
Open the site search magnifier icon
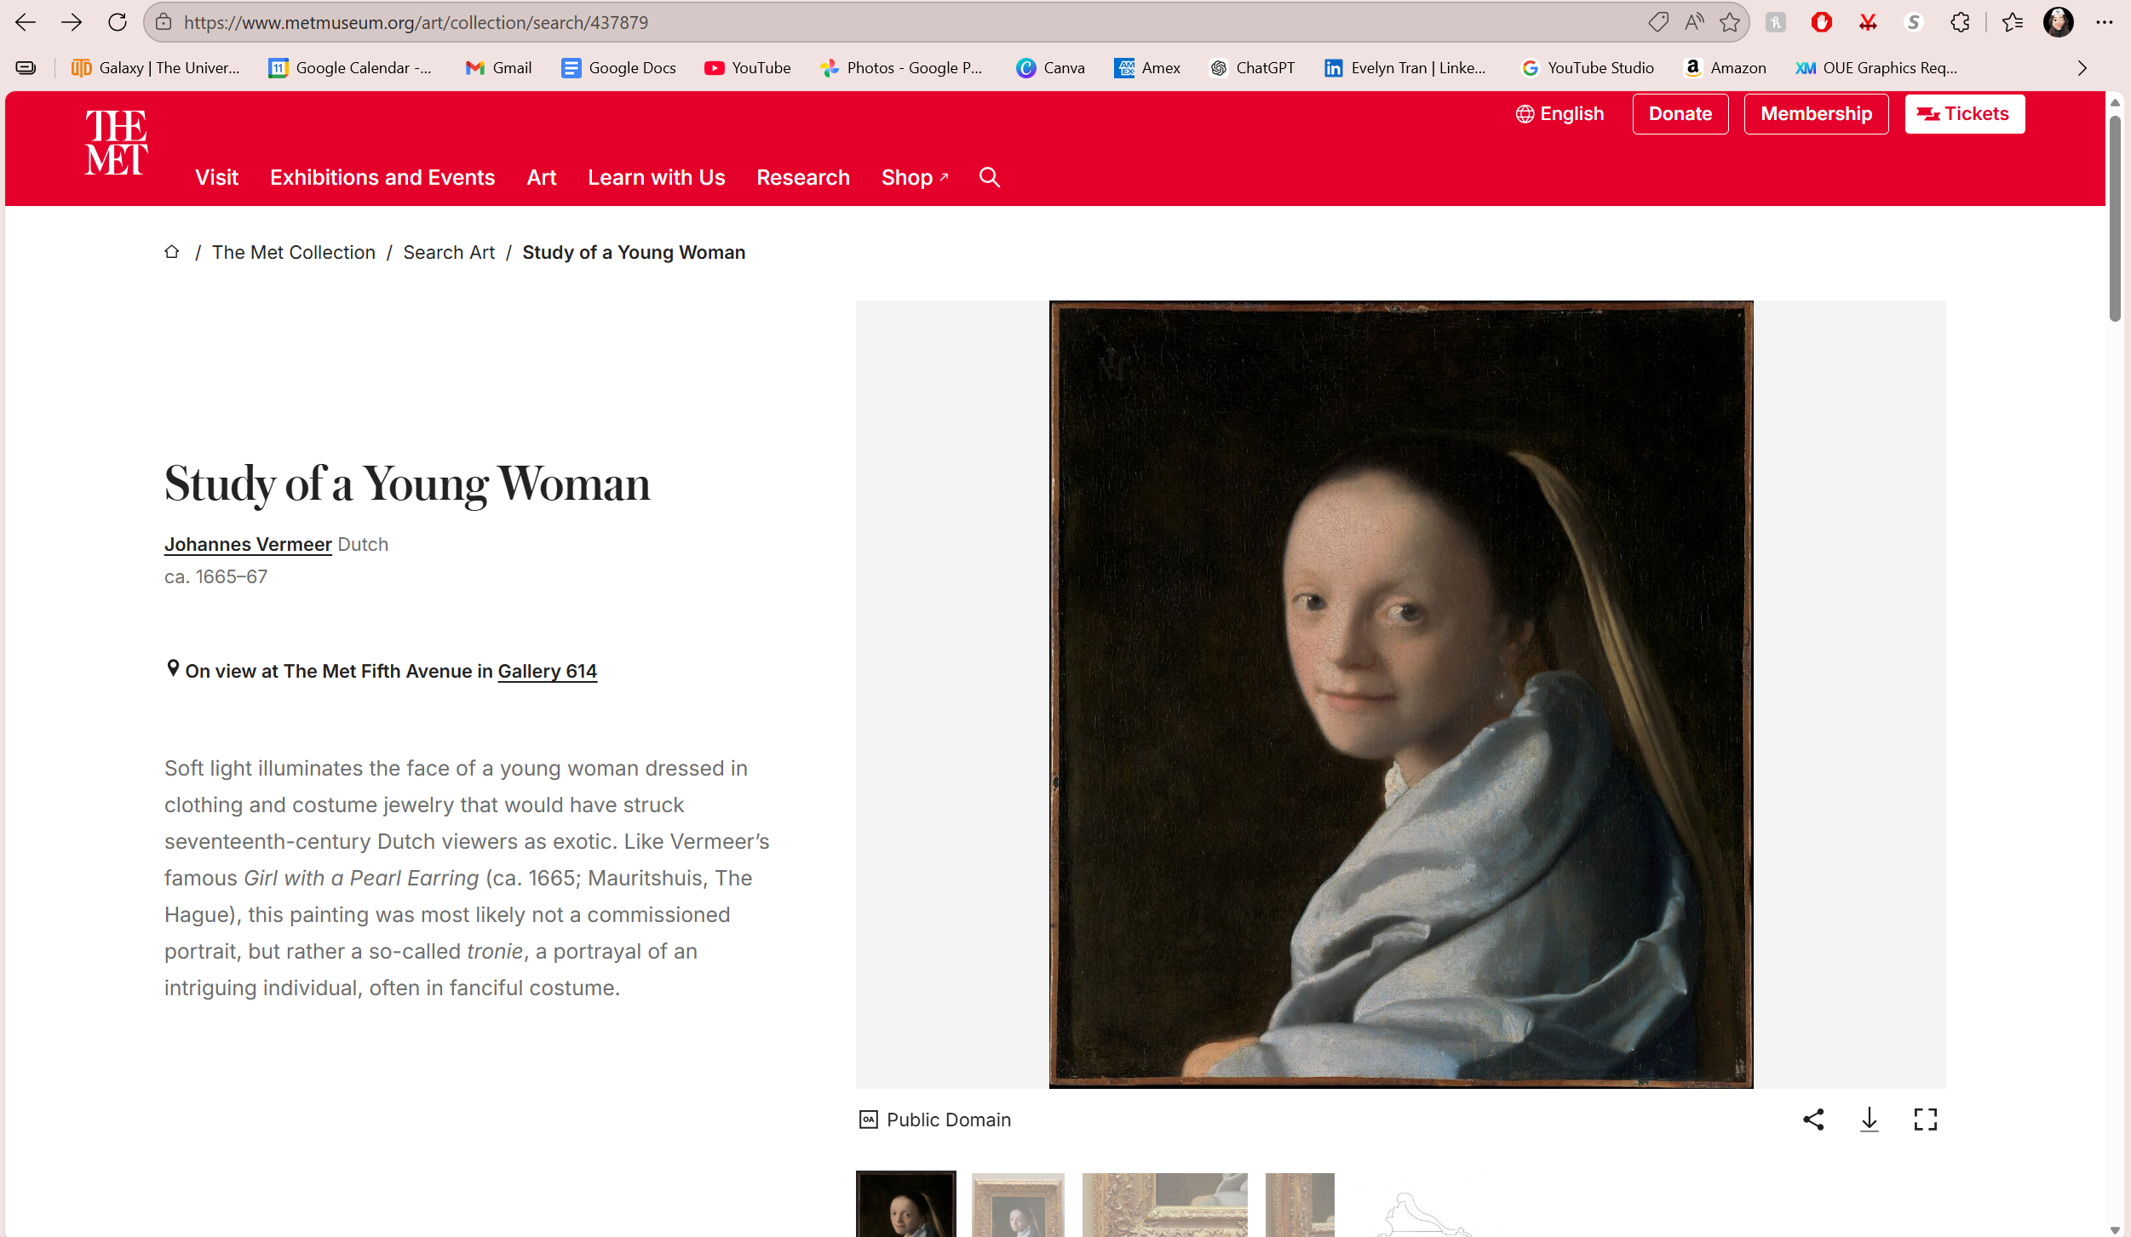(x=989, y=177)
